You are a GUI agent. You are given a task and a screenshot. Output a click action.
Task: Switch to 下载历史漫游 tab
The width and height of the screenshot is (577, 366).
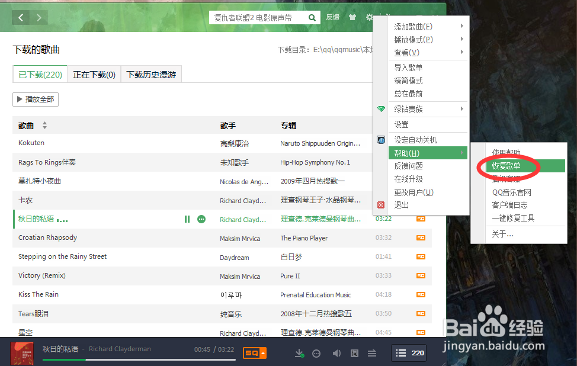click(151, 75)
